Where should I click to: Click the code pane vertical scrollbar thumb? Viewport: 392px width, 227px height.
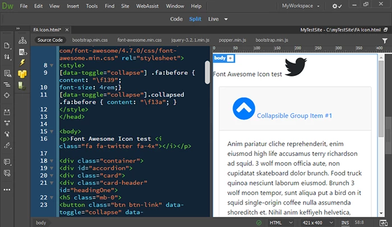pyautogui.click(x=207, y=73)
